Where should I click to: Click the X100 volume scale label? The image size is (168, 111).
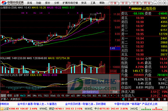coord(113,71)
